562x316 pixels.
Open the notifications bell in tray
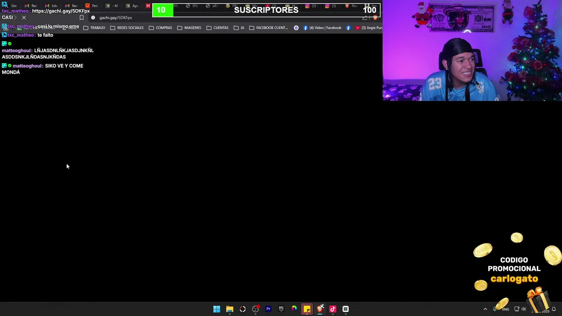(554, 309)
